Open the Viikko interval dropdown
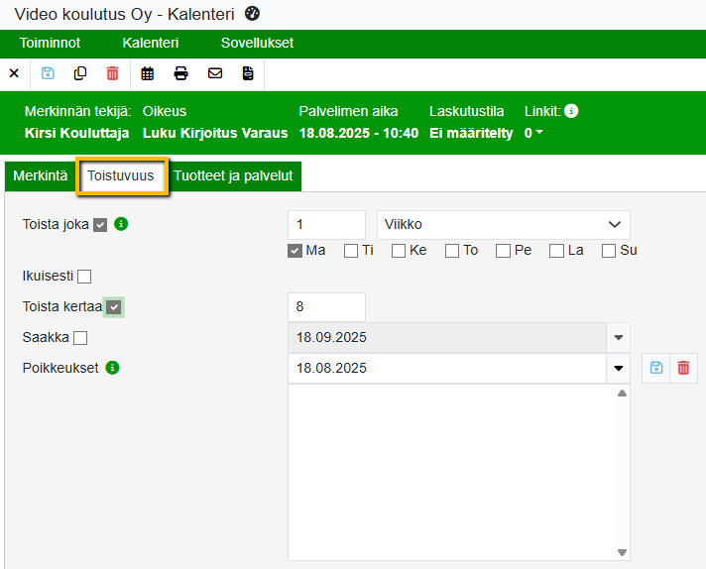This screenshot has height=569, width=706. (503, 225)
